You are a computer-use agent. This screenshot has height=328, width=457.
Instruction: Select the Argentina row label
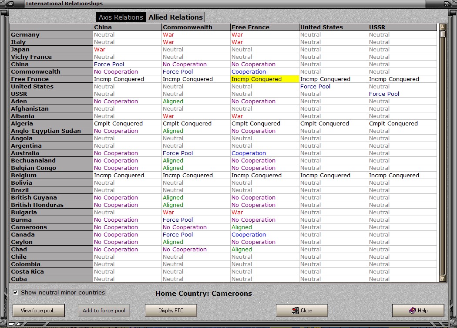coord(51,145)
